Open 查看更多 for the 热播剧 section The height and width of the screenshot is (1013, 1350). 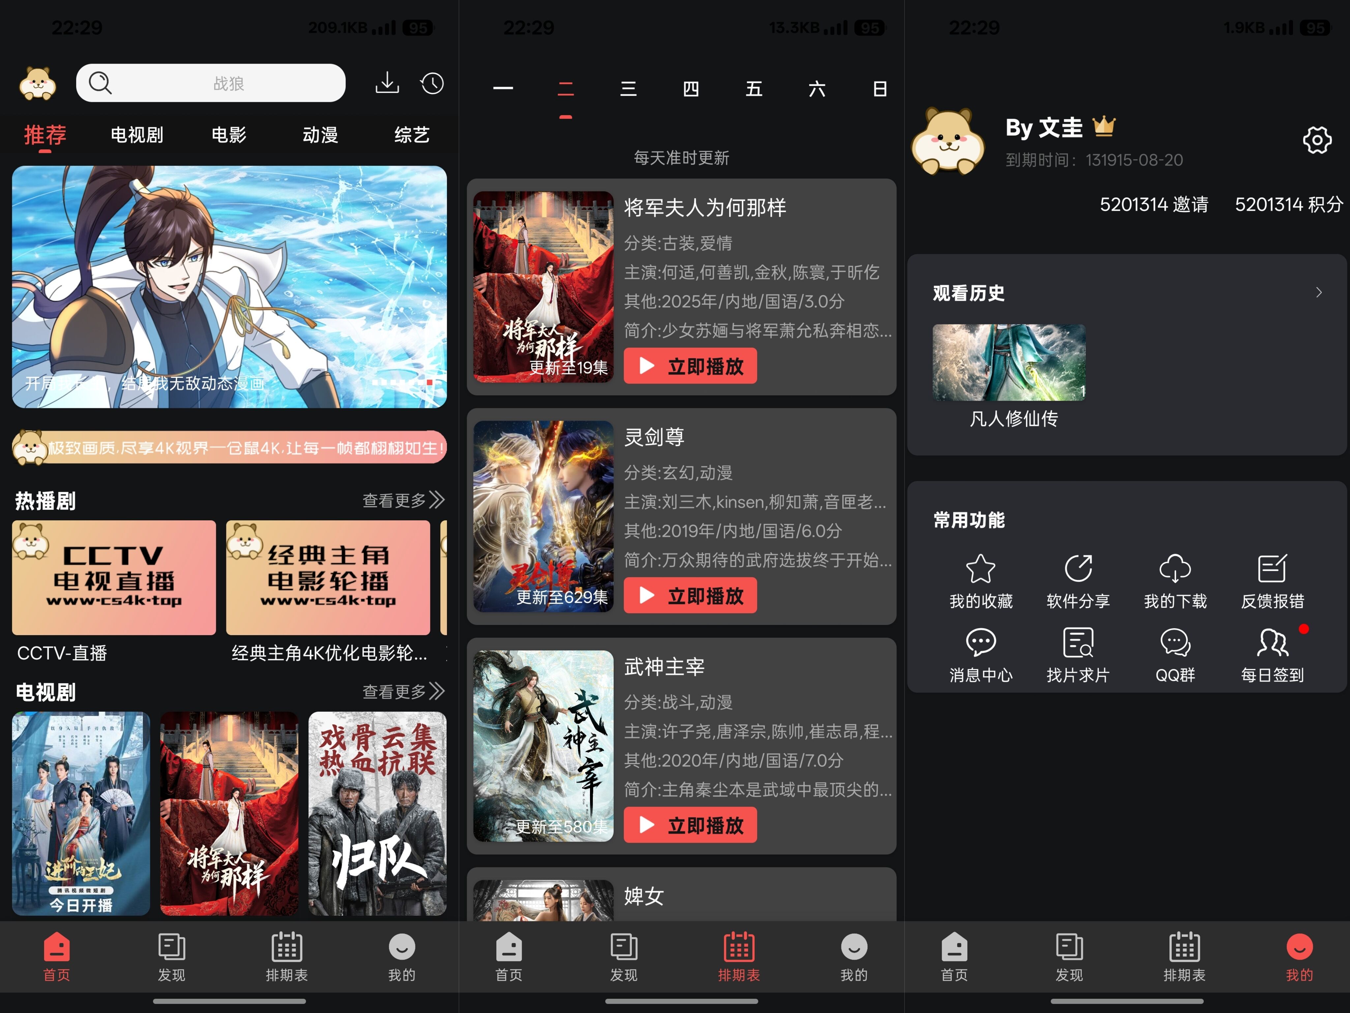coord(403,500)
